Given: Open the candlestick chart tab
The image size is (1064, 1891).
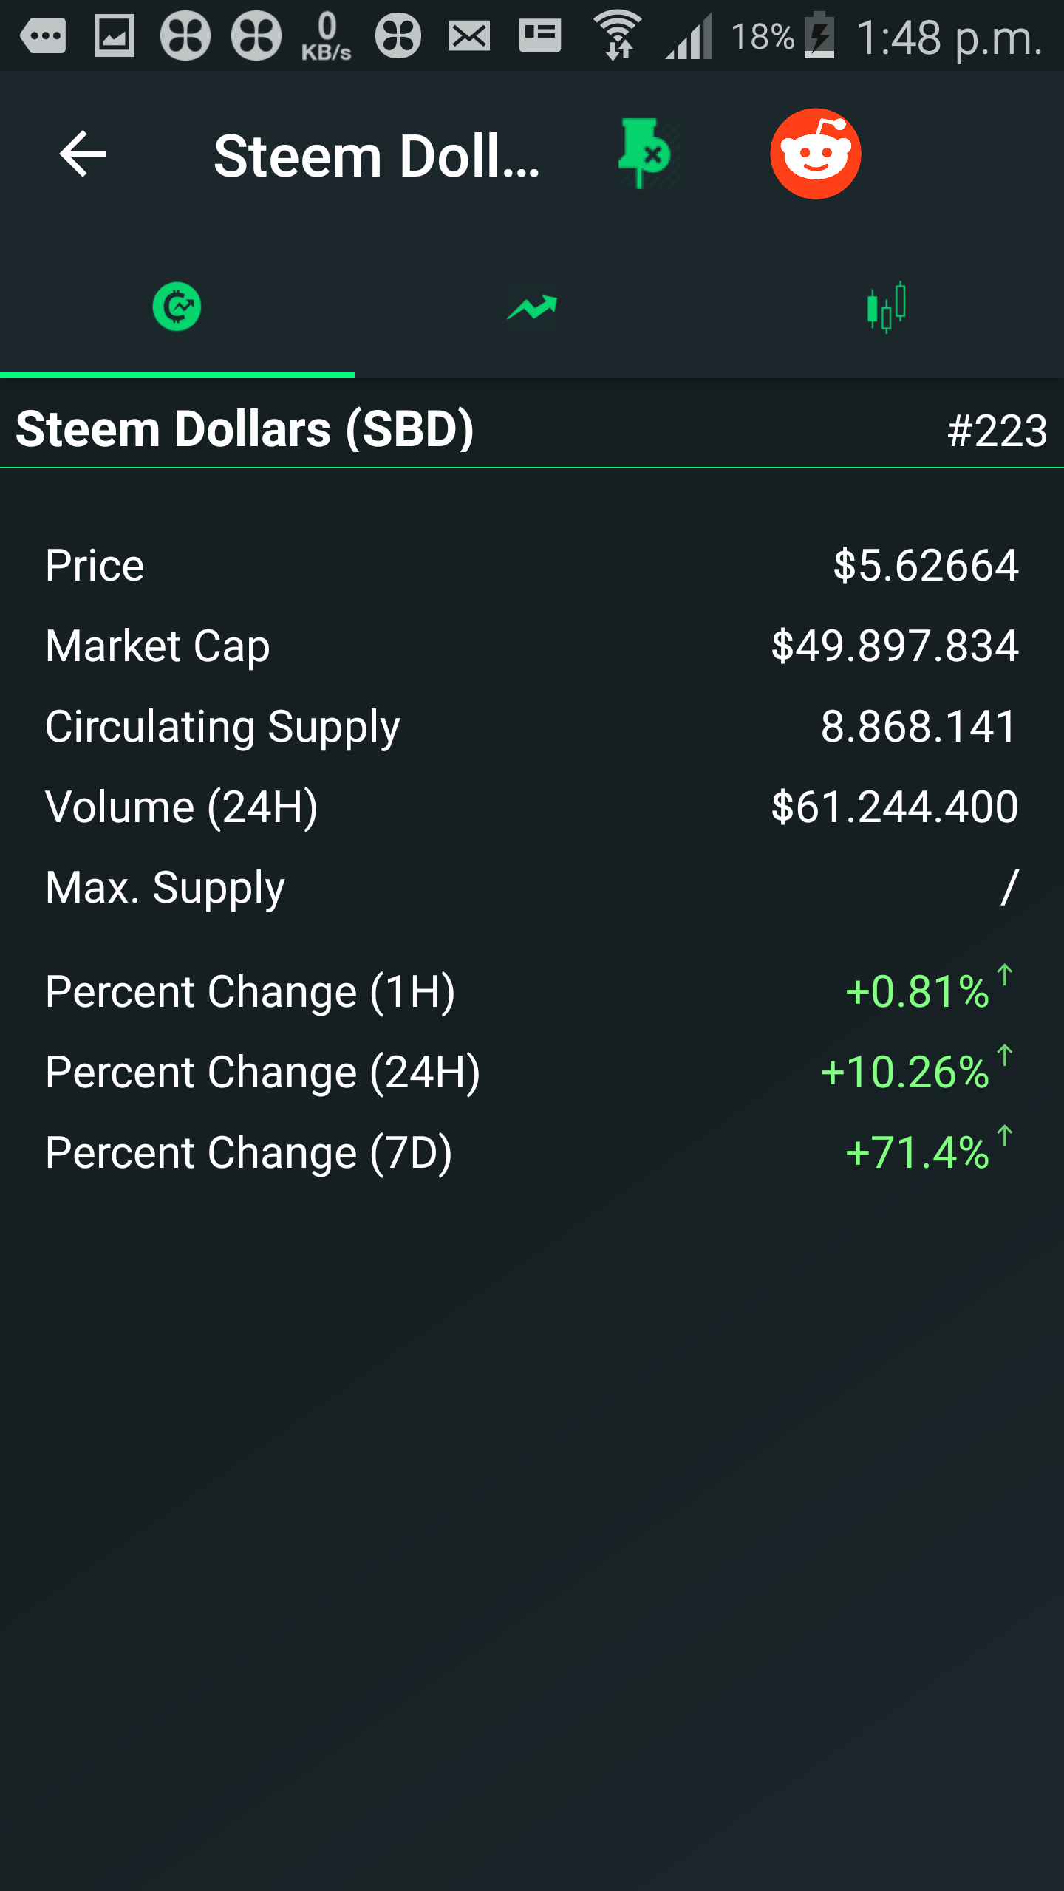Looking at the screenshot, I should 886,307.
